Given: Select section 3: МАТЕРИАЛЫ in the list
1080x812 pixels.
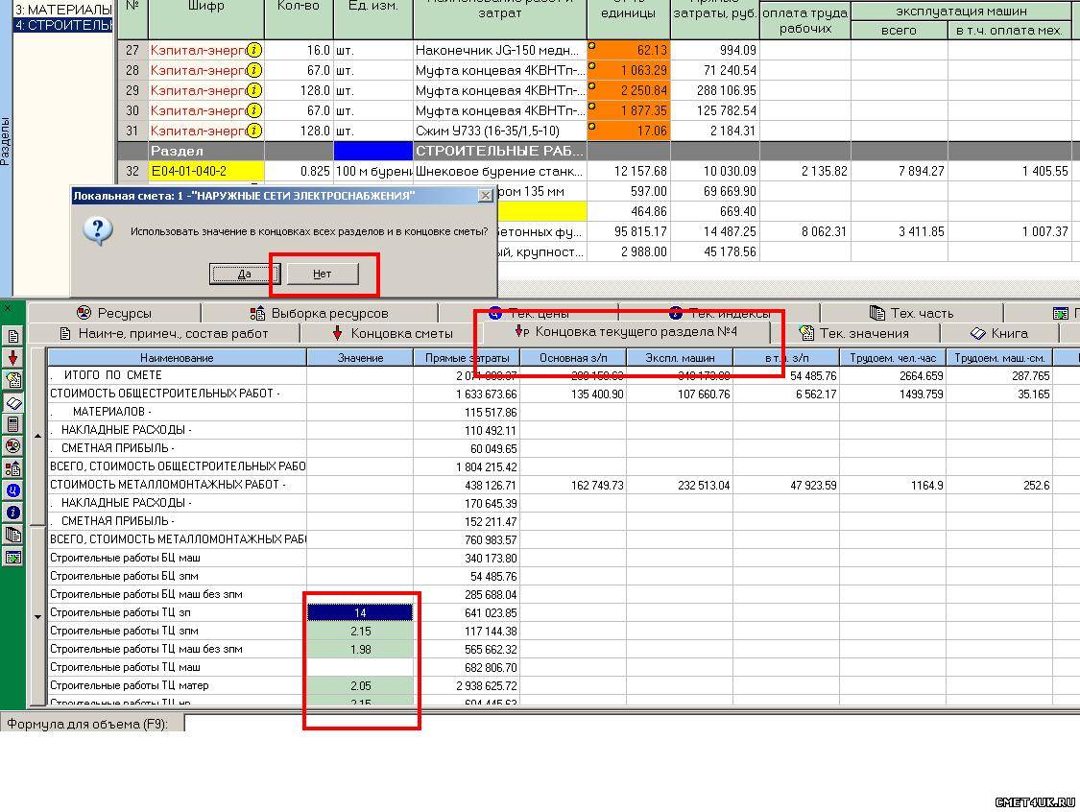Looking at the screenshot, I should [63, 10].
